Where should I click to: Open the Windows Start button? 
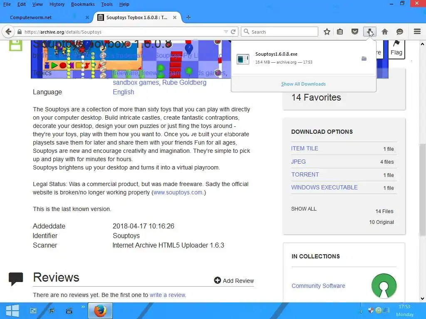click(x=12, y=311)
